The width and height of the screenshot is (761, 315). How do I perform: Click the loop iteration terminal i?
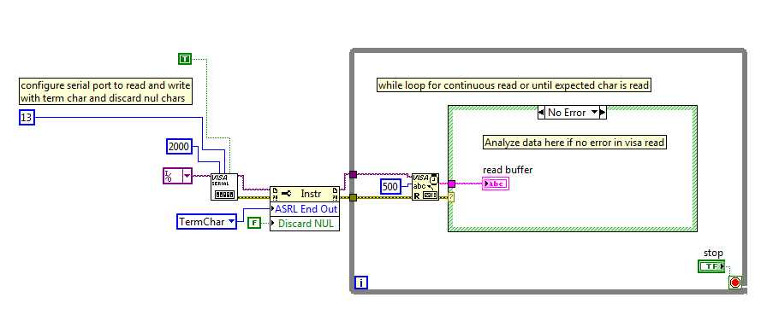click(x=360, y=283)
